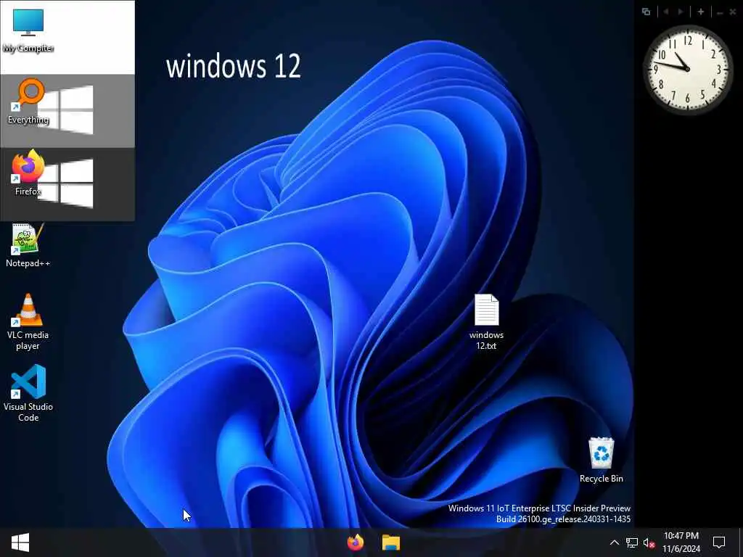Close the gadget sidebar
This screenshot has width=743, height=557.
click(733, 12)
